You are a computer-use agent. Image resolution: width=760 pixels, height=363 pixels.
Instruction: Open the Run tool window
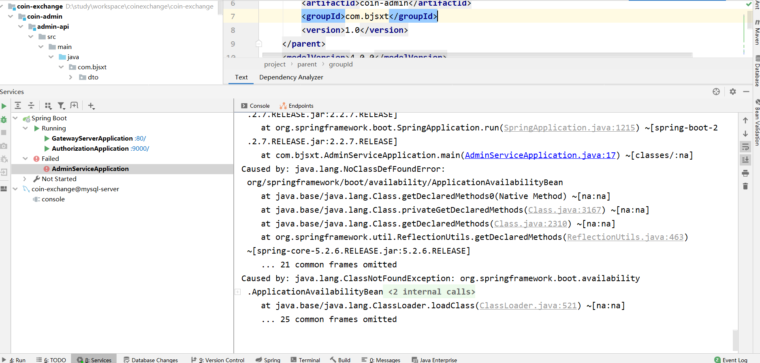pyautogui.click(x=15, y=360)
